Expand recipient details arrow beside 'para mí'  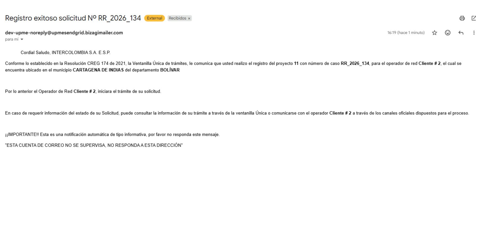tap(22, 40)
